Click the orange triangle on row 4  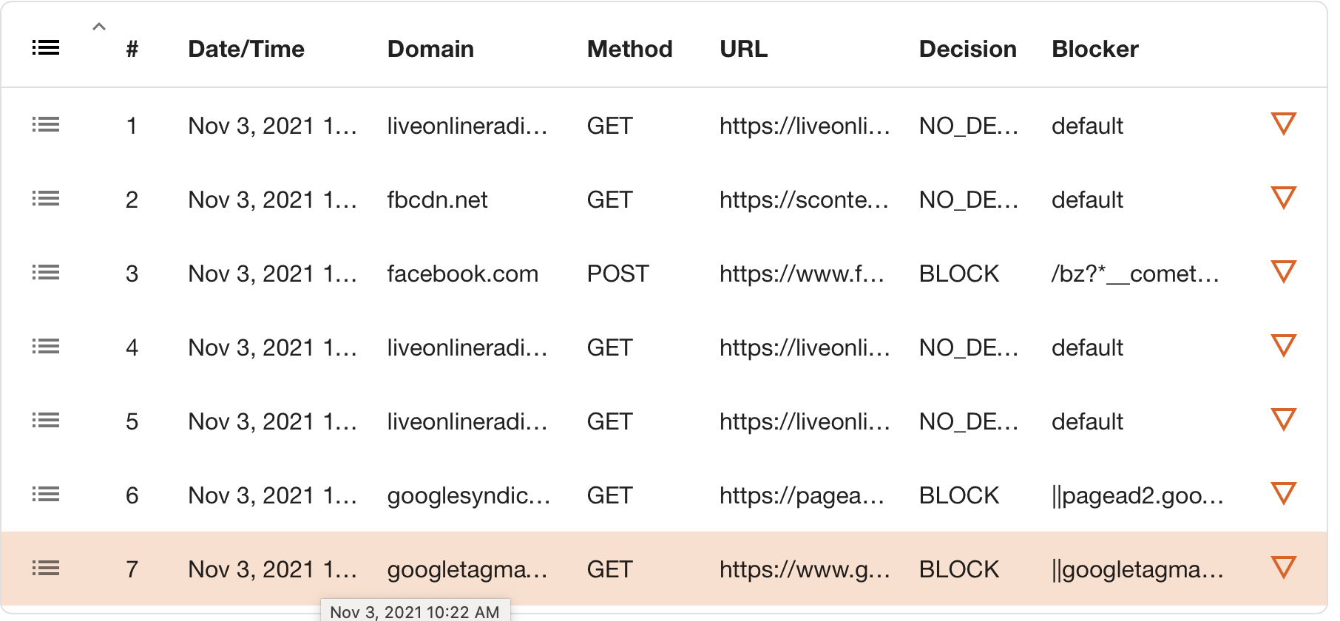pos(1283,345)
